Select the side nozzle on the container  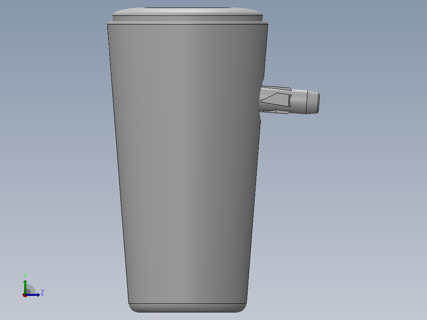click(x=289, y=100)
